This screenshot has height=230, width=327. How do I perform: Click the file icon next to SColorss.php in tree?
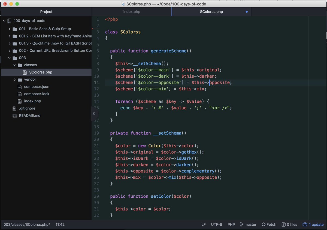coord(25,72)
